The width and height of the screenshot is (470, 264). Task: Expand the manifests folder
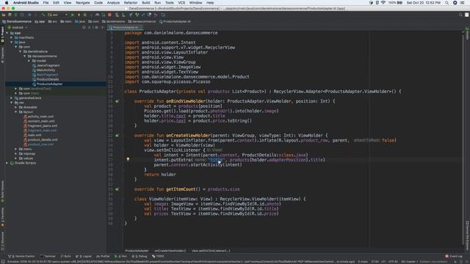pos(12,37)
